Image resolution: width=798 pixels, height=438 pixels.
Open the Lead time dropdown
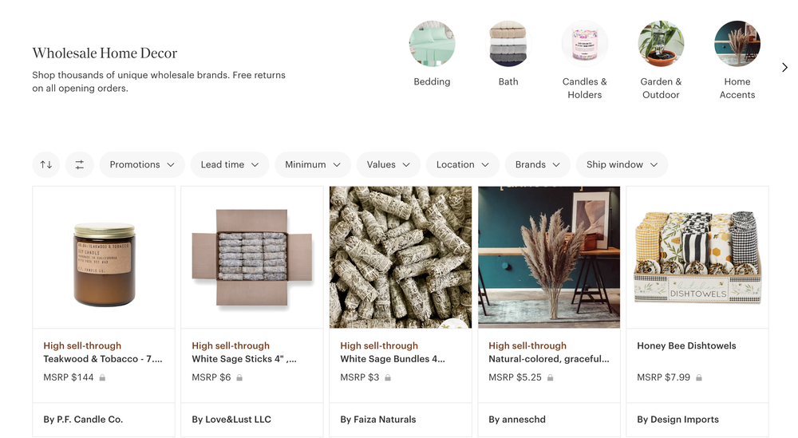tap(230, 164)
